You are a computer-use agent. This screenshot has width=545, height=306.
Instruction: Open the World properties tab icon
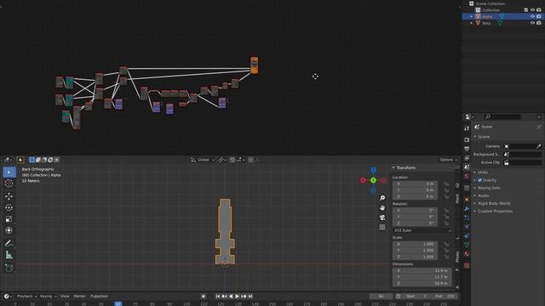[x=467, y=176]
